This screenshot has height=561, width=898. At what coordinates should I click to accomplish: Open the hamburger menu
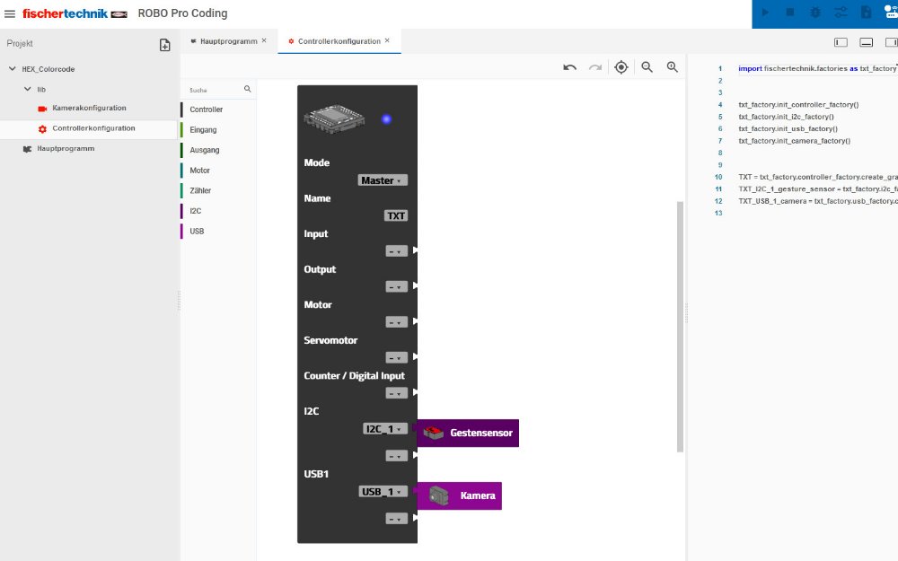(10, 13)
